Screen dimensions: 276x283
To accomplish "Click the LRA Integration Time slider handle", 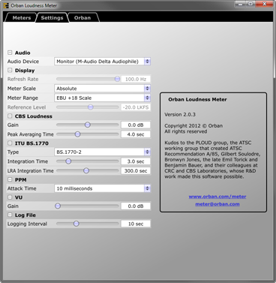I will pos(86,171).
